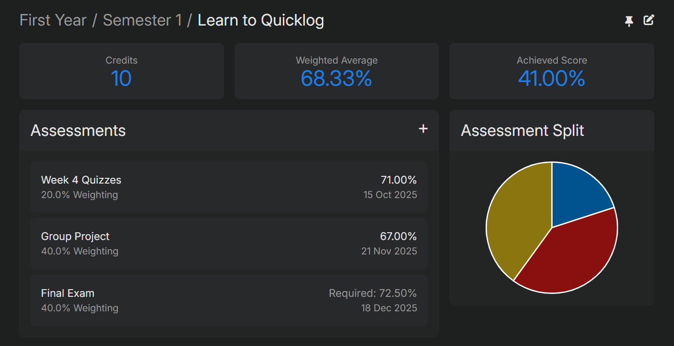Image resolution: width=674 pixels, height=346 pixels.
Task: Select the Achieved Score card
Action: [x=552, y=71]
